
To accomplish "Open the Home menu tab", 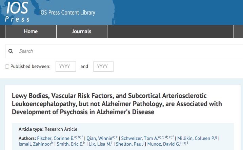I will pos(31,31).
